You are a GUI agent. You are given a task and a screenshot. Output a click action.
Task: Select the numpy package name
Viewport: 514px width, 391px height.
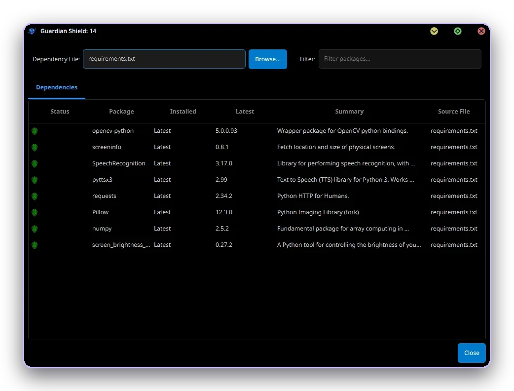[x=102, y=229]
